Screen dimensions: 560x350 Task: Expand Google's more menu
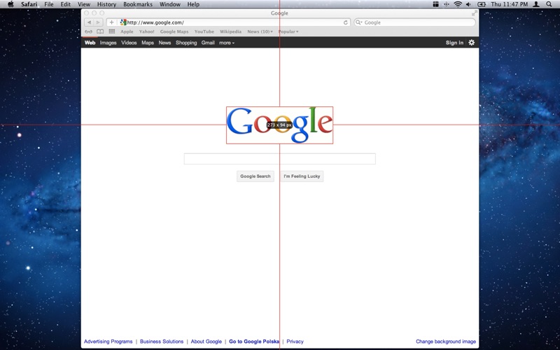tap(227, 43)
